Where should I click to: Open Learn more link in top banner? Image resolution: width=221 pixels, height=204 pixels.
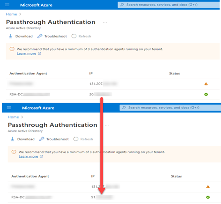(27, 54)
